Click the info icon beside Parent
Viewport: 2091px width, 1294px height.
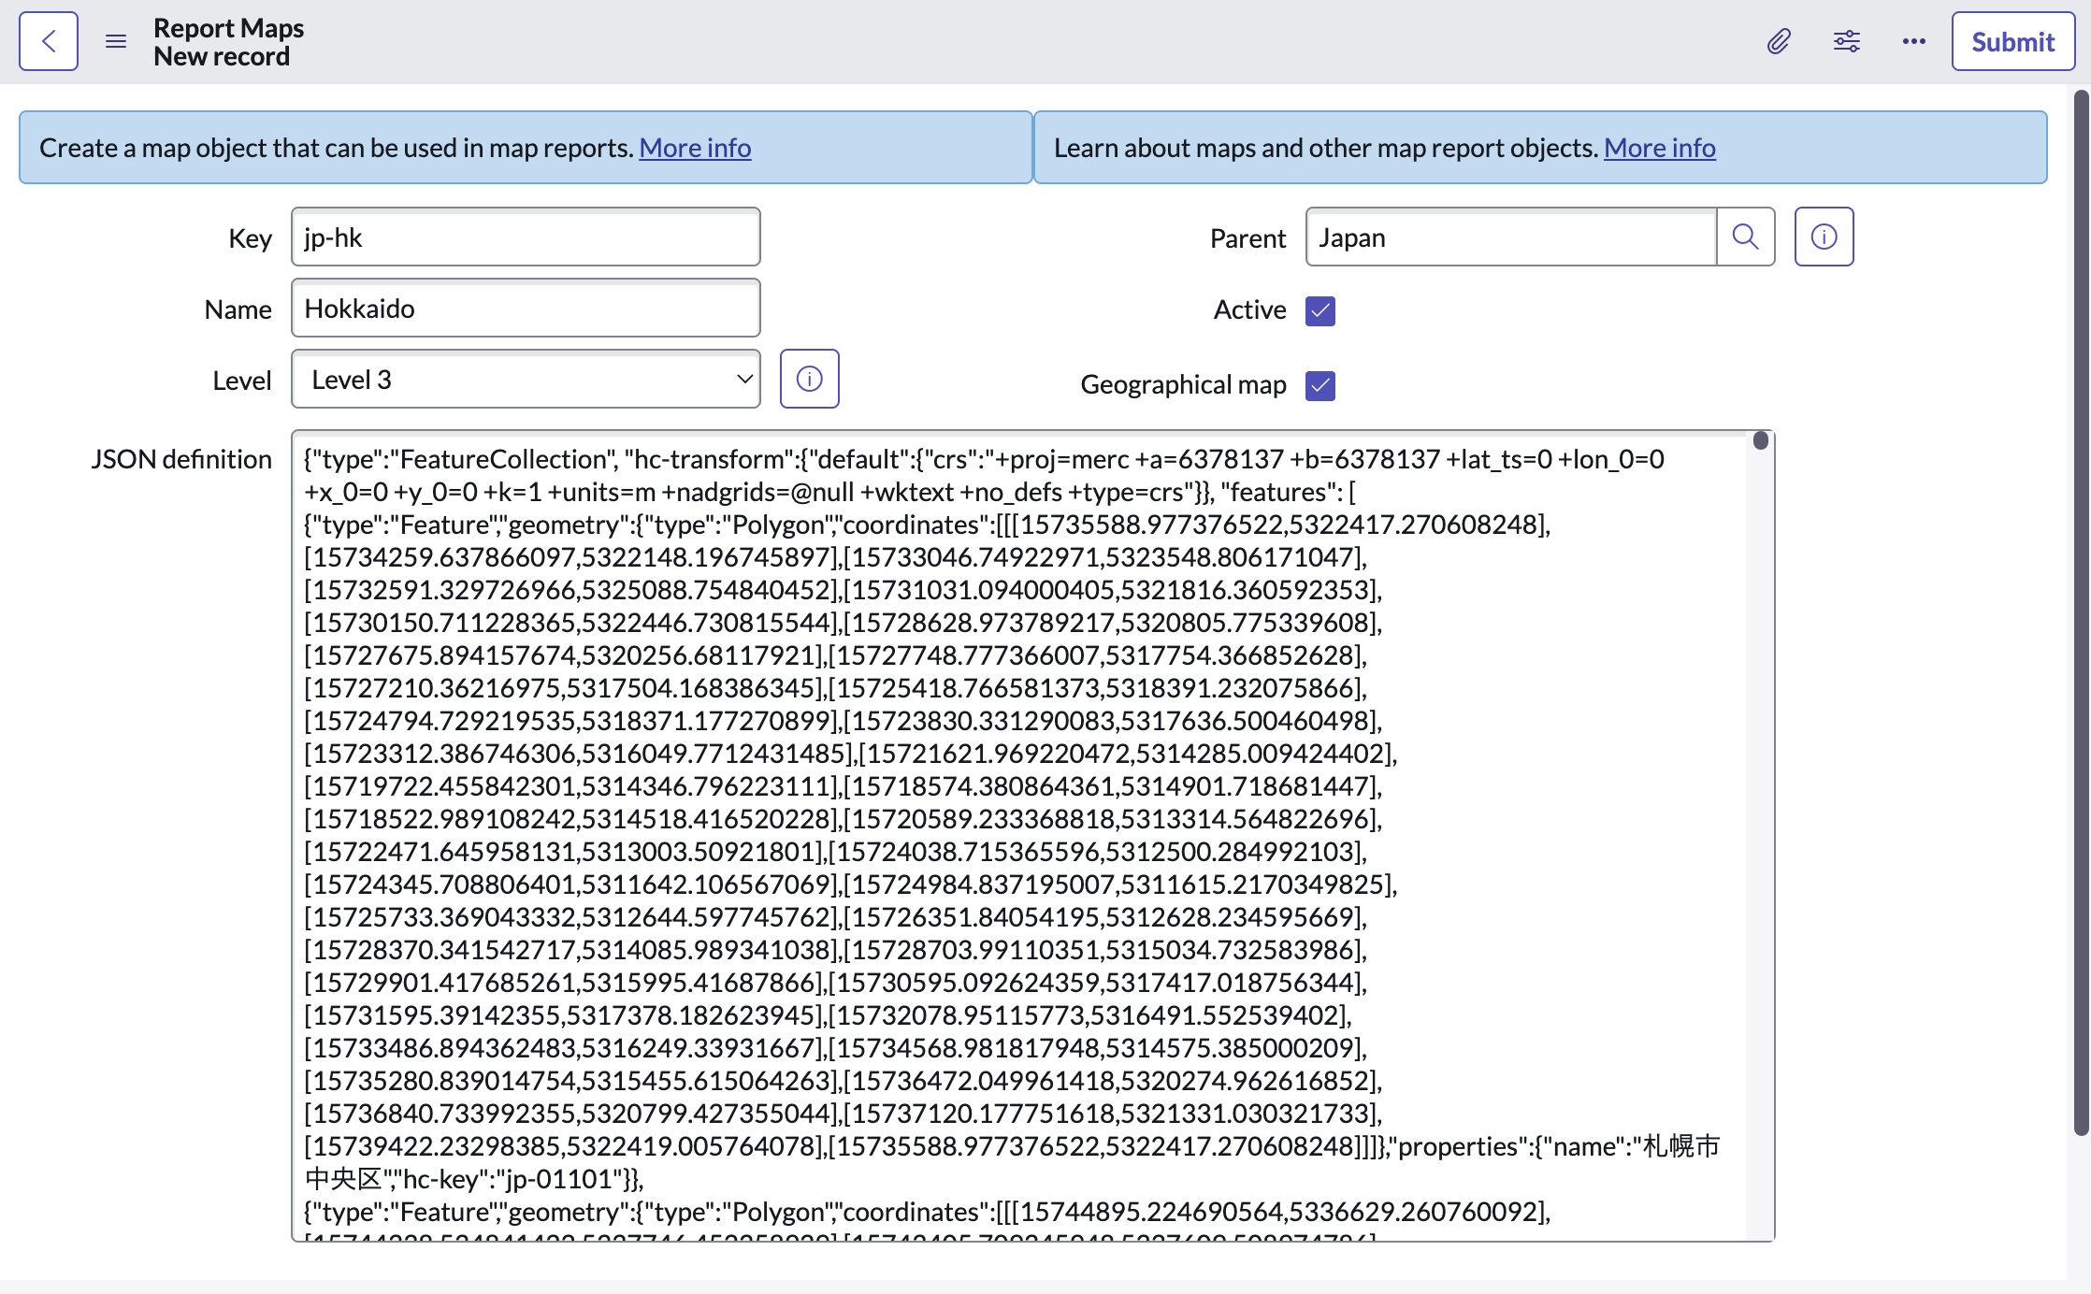tap(1824, 237)
